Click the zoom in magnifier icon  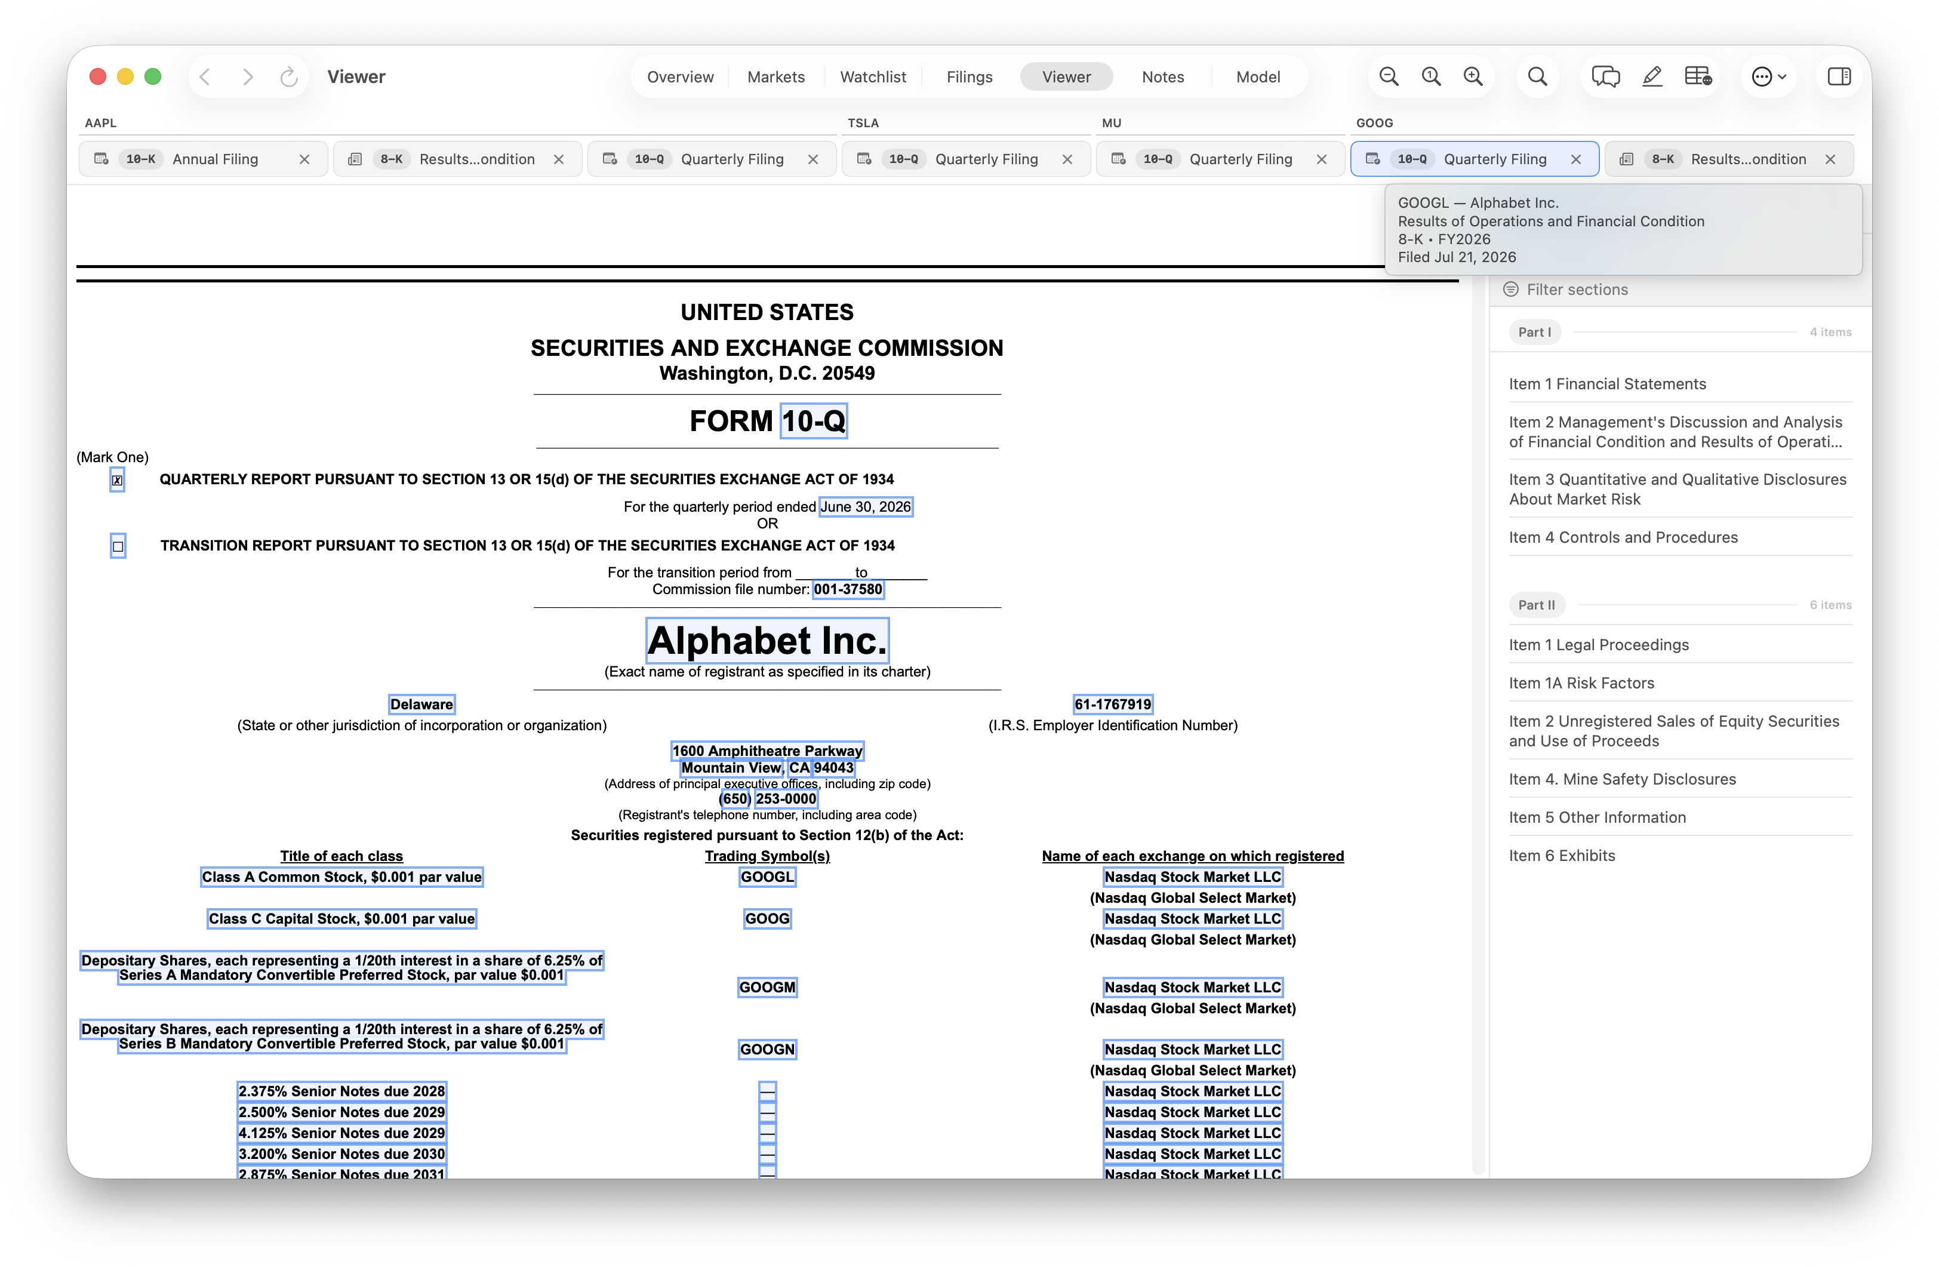(1473, 76)
